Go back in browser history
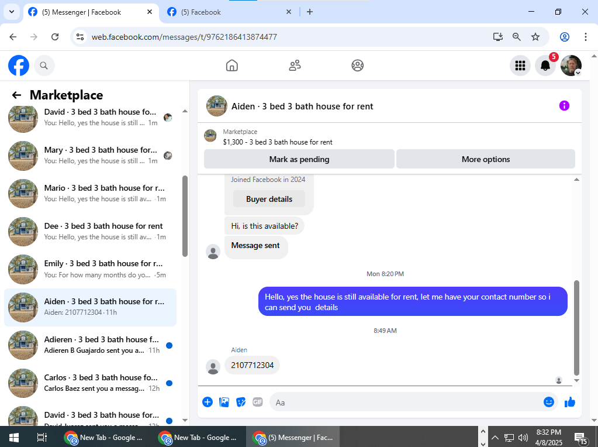Image resolution: width=598 pixels, height=447 pixels. [x=13, y=37]
